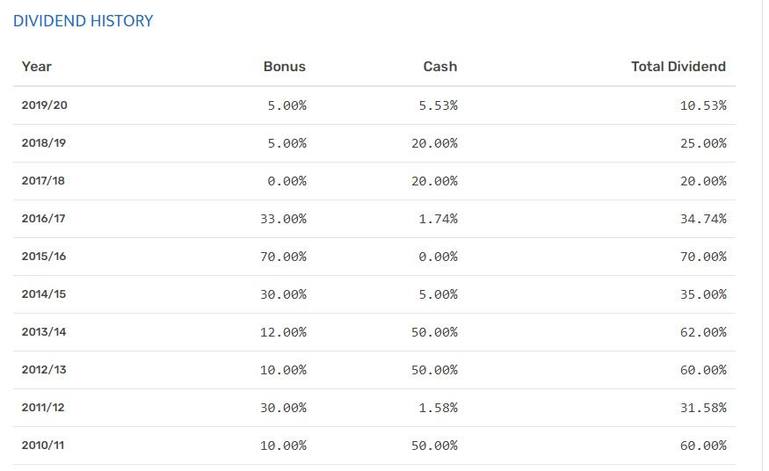Image resolution: width=769 pixels, height=471 pixels.
Task: Click the 34.74% total dividend value
Action: pyautogui.click(x=703, y=219)
